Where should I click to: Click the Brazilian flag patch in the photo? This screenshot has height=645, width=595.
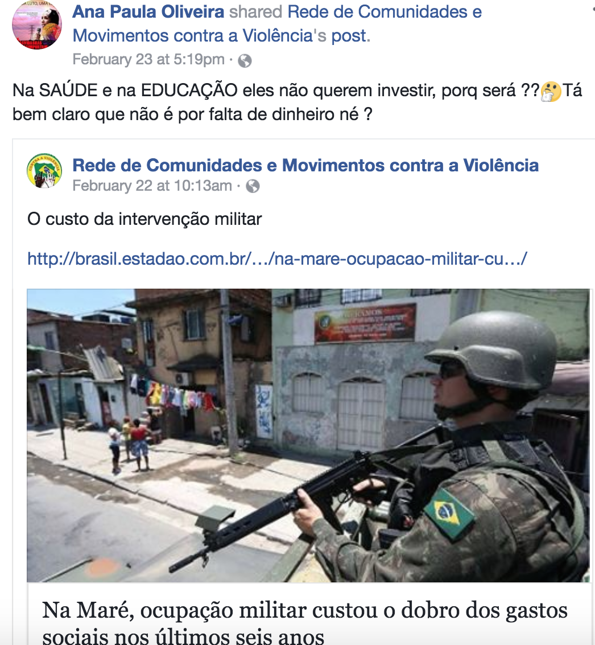(x=449, y=513)
